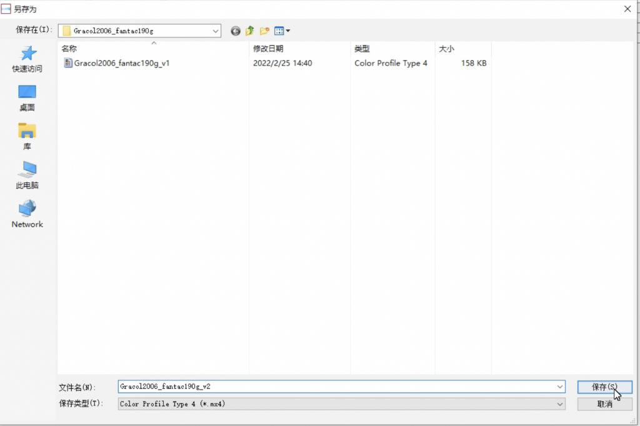The height and width of the screenshot is (426, 640).
Task: Click the 取消 cancel button
Action: 604,404
